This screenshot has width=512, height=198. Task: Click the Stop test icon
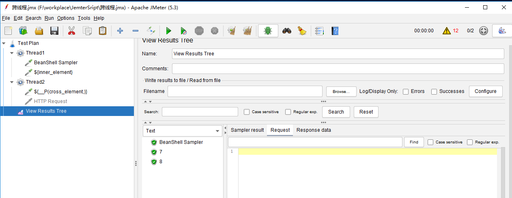pos(199,31)
